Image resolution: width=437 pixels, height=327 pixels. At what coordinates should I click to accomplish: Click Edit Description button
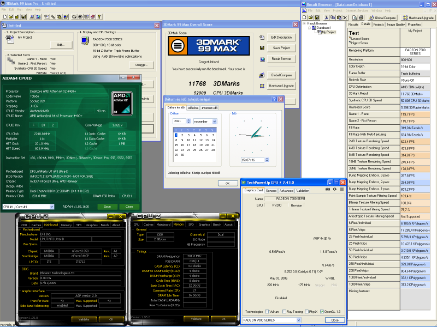[x=281, y=37]
